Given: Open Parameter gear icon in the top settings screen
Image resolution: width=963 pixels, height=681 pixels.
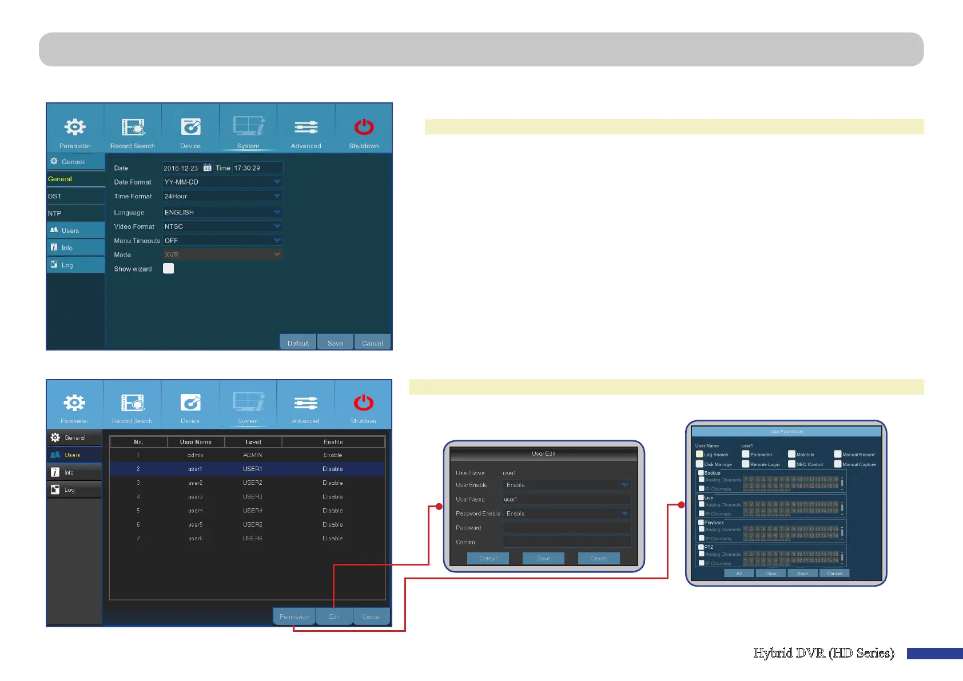Looking at the screenshot, I should click(75, 127).
